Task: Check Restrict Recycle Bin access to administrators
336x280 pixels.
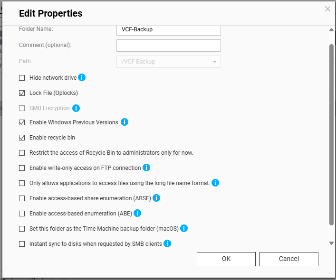Action: point(22,153)
